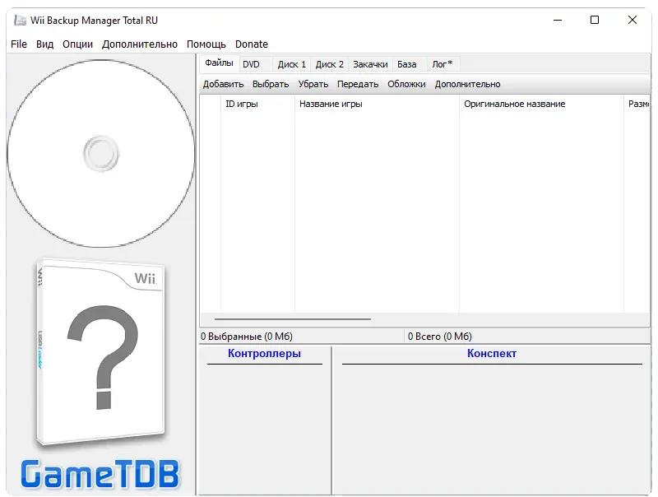The width and height of the screenshot is (658, 497).
Task: Click the Передать toolbar button
Action: tap(358, 84)
